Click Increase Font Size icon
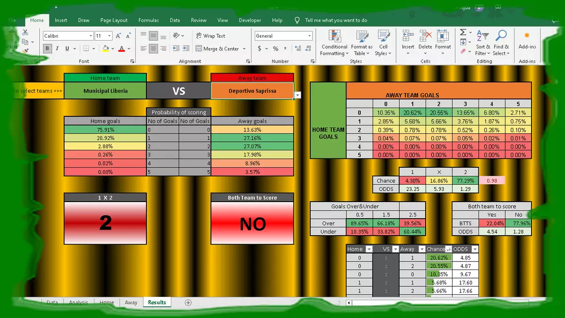The height and width of the screenshot is (318, 565). pyautogui.click(x=118, y=36)
